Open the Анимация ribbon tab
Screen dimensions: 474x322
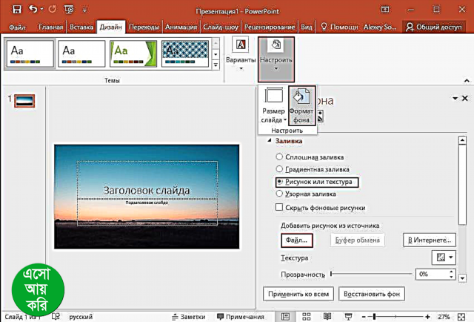[180, 27]
